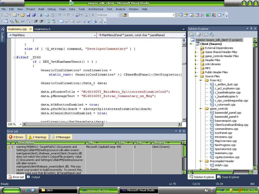Screen dimensions: 259x194
Task: Collapse the #ifdef _X360 code region
Action: [x=15, y=57]
